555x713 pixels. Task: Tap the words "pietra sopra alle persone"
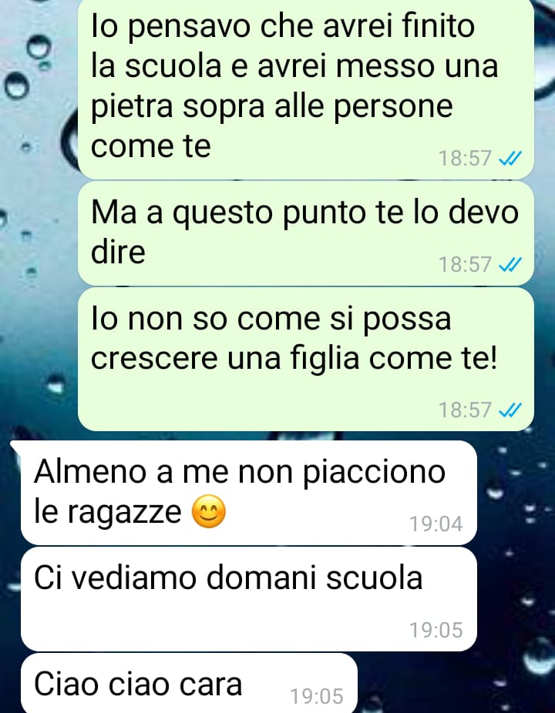click(x=272, y=108)
